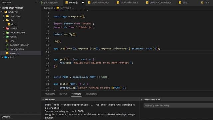Click the client folder icon
The height and width of the screenshot is (120, 213).
[6, 57]
